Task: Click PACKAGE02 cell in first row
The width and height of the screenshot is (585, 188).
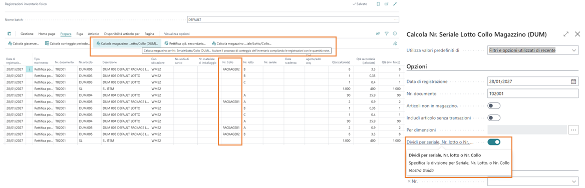Action: [230, 69]
